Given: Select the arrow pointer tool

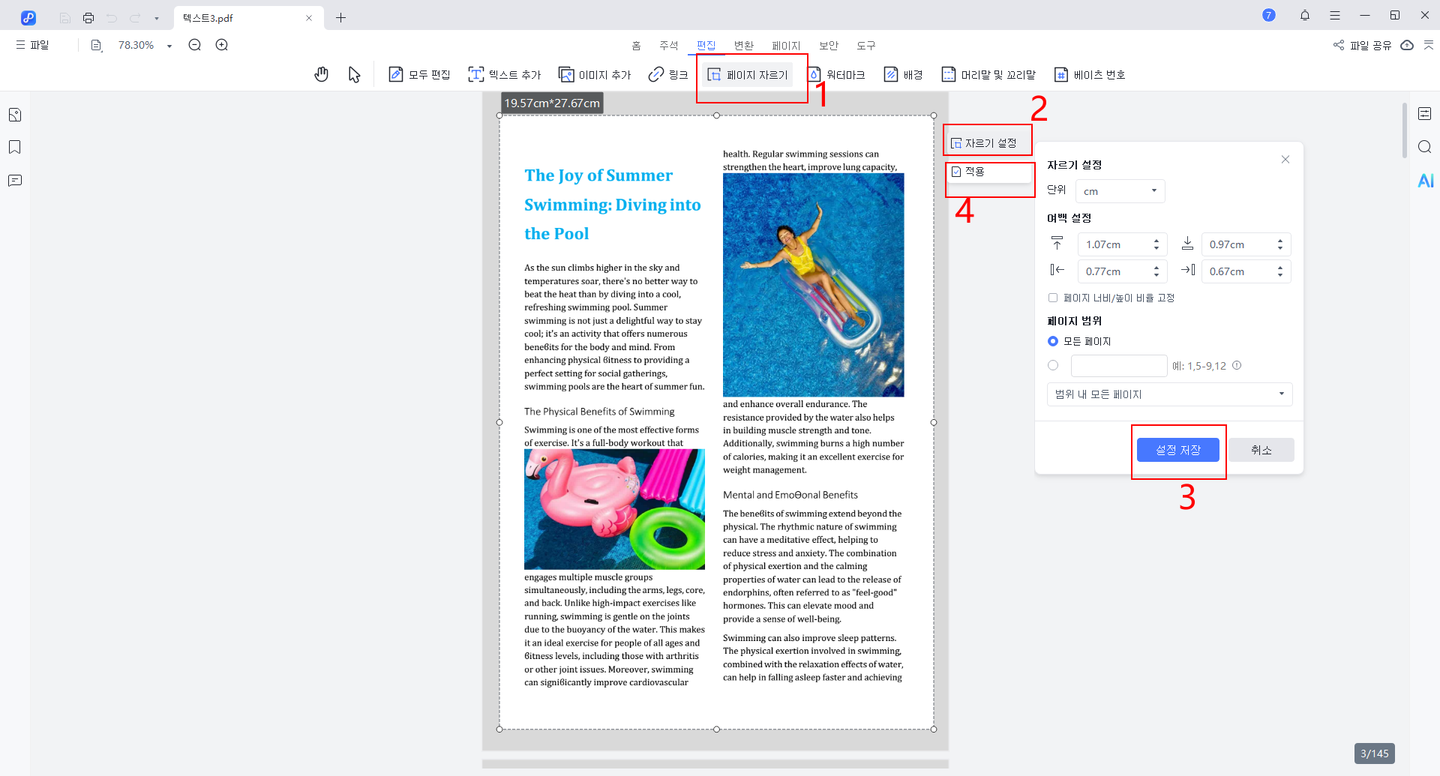Looking at the screenshot, I should 354,74.
